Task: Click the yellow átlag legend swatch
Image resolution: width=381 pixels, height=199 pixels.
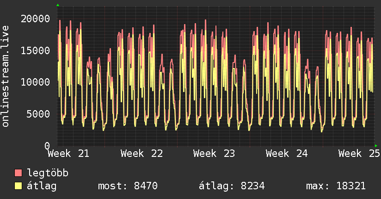Action: click(x=18, y=186)
